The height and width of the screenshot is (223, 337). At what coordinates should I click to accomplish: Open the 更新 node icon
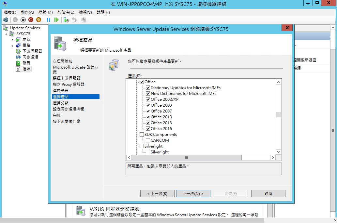click(x=18, y=40)
